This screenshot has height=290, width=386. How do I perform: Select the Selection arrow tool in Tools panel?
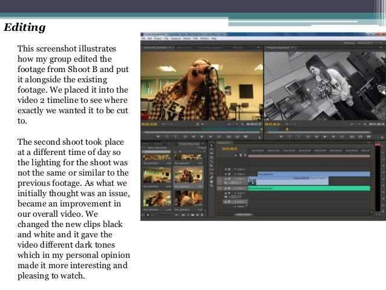point(211,145)
